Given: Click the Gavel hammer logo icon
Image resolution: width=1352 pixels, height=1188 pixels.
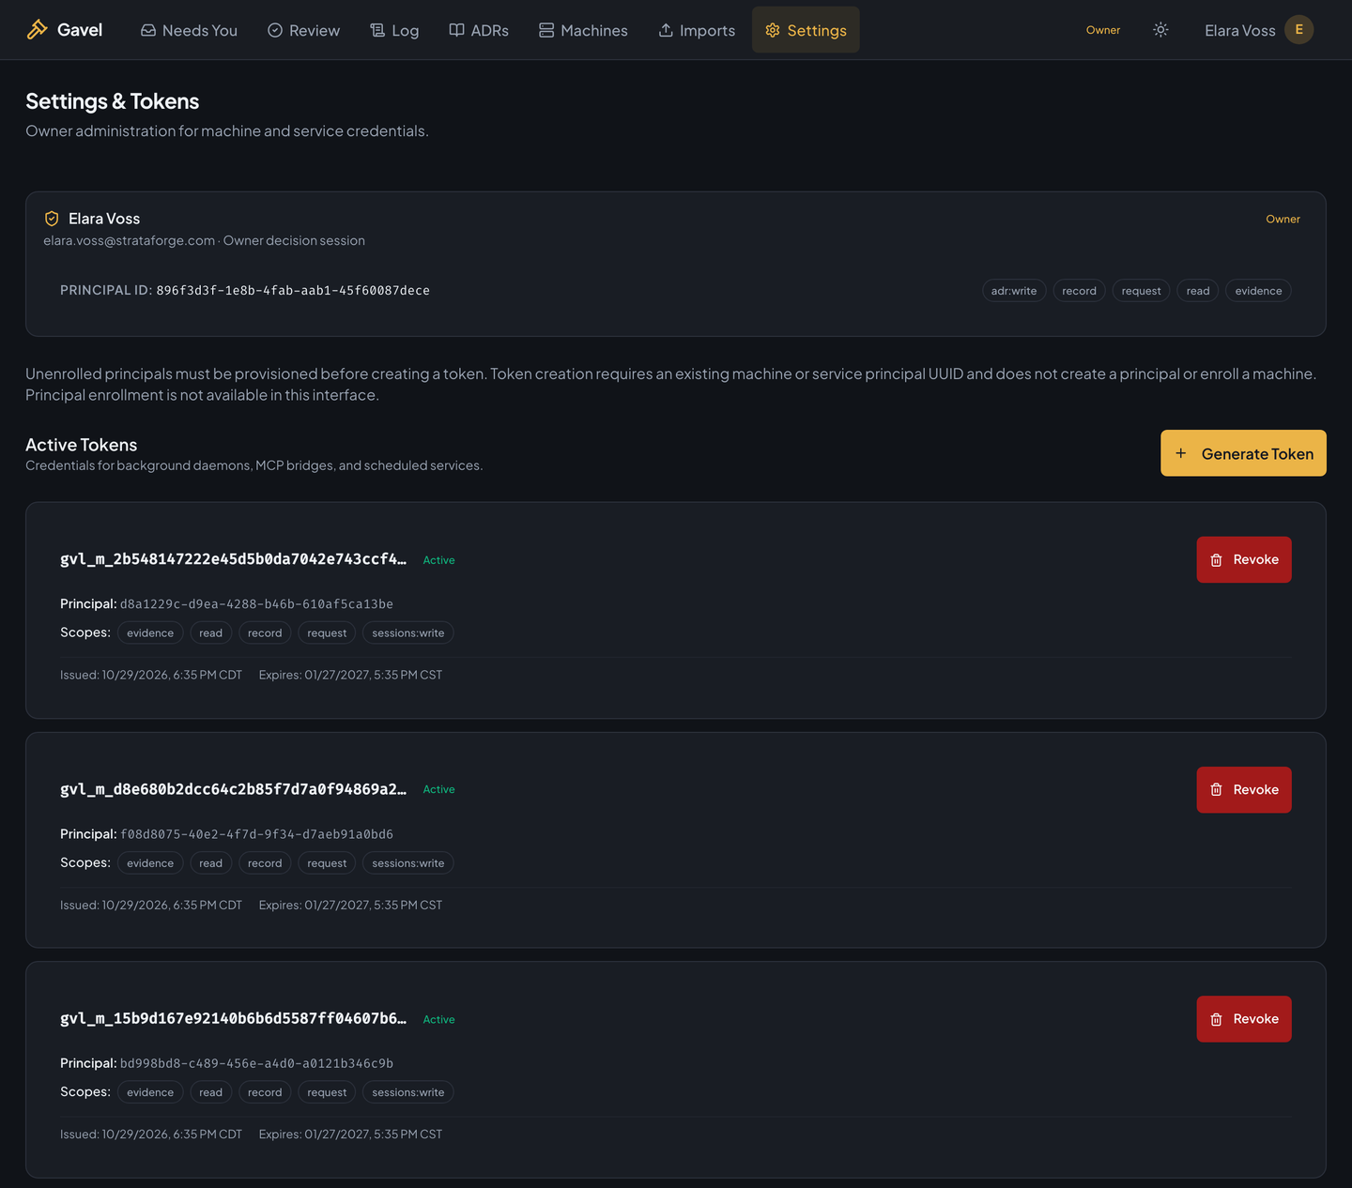Looking at the screenshot, I should (37, 30).
